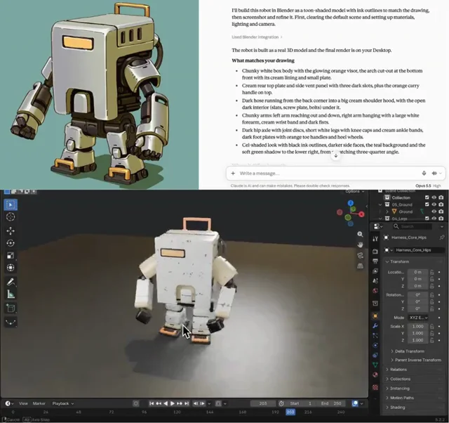Lock the Scale Z value
This screenshot has height=423, width=449.
(432, 340)
